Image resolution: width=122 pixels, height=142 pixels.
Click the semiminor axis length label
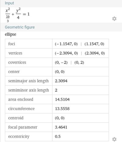(29, 90)
